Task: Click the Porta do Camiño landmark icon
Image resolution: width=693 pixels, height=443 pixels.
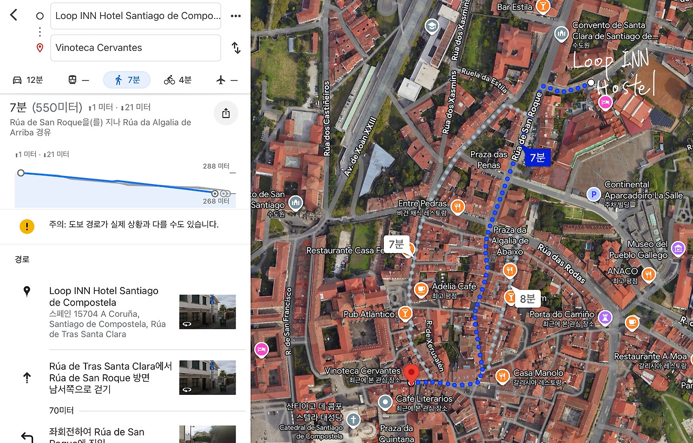Action: click(605, 317)
